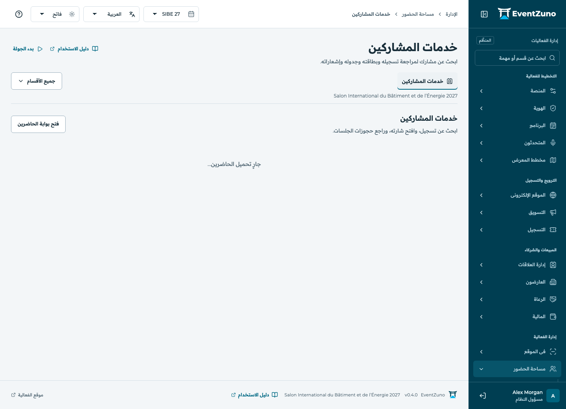
Task: Click the التسويق megaphone icon
Action: click(x=553, y=212)
